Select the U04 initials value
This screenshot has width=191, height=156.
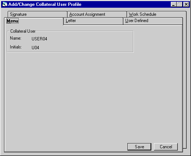pos(35,48)
